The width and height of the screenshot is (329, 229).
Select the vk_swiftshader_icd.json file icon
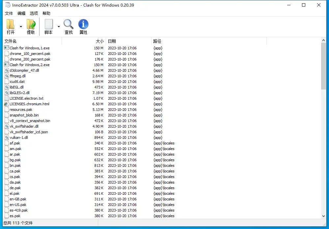7,132
